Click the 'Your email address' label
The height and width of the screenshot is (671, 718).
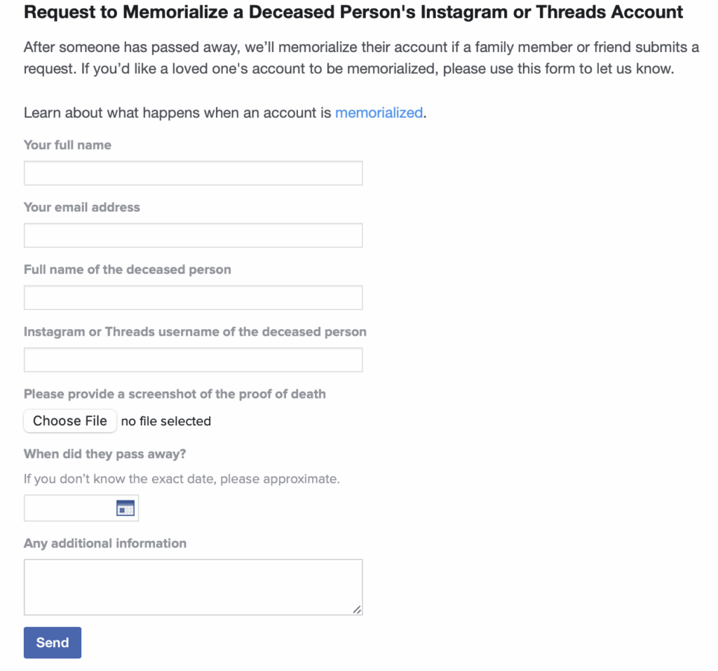pos(82,207)
